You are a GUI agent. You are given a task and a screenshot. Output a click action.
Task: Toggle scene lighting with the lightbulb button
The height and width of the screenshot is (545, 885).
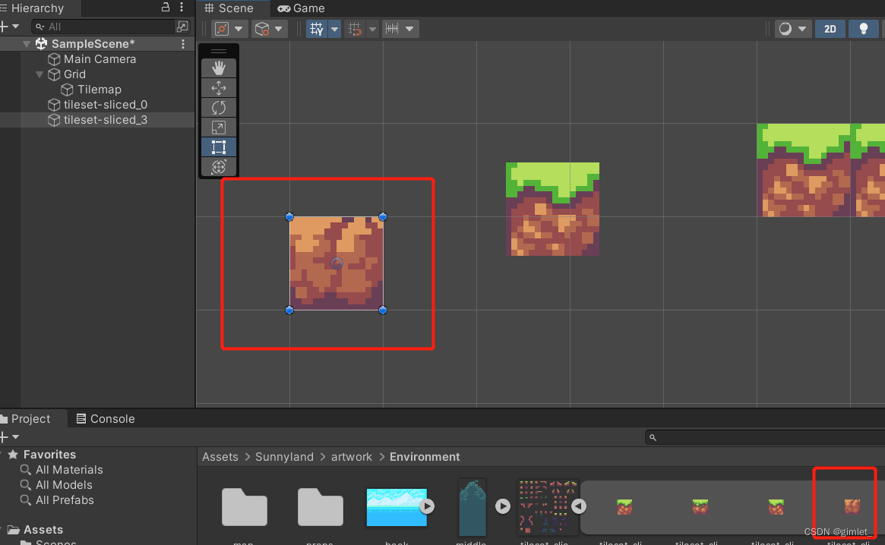click(x=863, y=29)
